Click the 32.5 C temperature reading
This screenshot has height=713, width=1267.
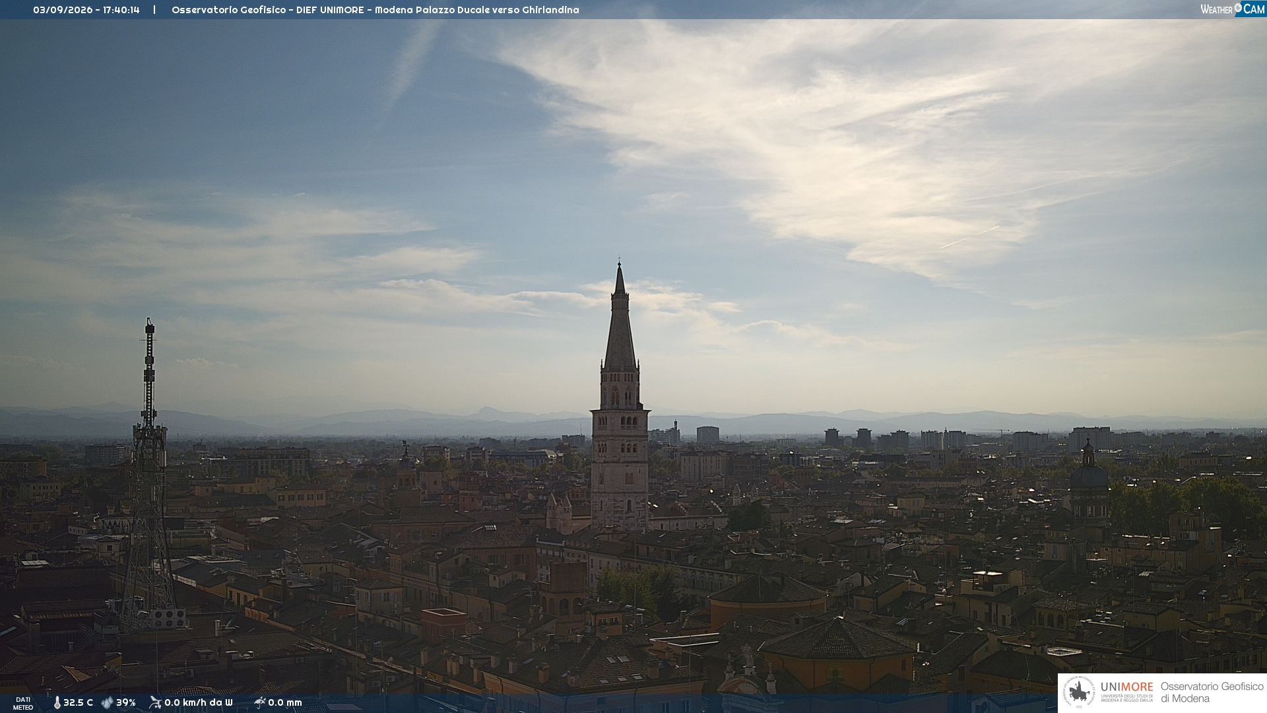click(x=78, y=702)
